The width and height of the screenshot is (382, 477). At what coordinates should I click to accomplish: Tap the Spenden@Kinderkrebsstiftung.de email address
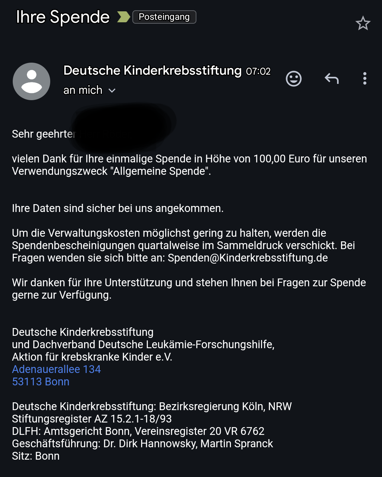248,258
